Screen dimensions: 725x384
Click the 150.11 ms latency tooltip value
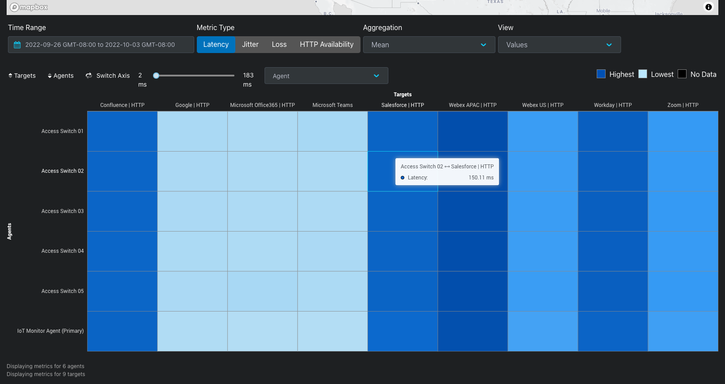pyautogui.click(x=481, y=178)
